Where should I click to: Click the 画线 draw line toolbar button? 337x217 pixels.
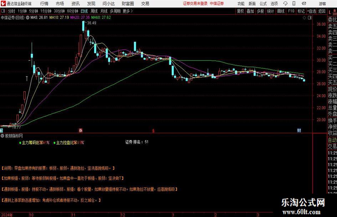(x=281, y=11)
